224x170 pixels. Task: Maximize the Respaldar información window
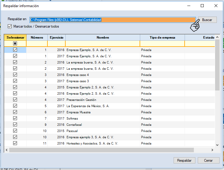202,6
